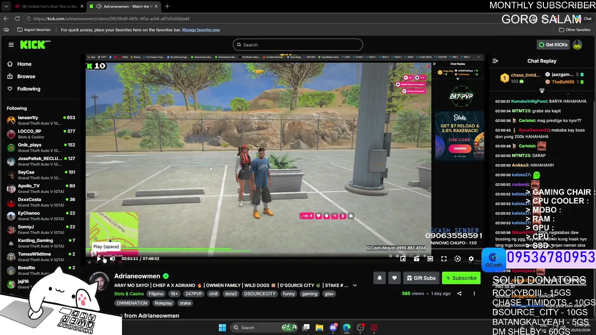
Task: Toggle notification bell for Adrianeowmen
Action: point(379,278)
